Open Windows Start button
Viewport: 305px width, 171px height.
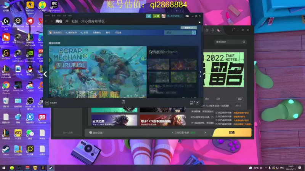coord(3,168)
